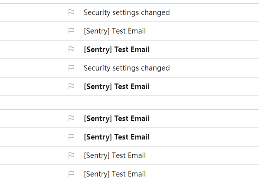The image size is (259, 183).
Task: Open the first unread Sentry email below the blank divider
Action: pos(117,118)
